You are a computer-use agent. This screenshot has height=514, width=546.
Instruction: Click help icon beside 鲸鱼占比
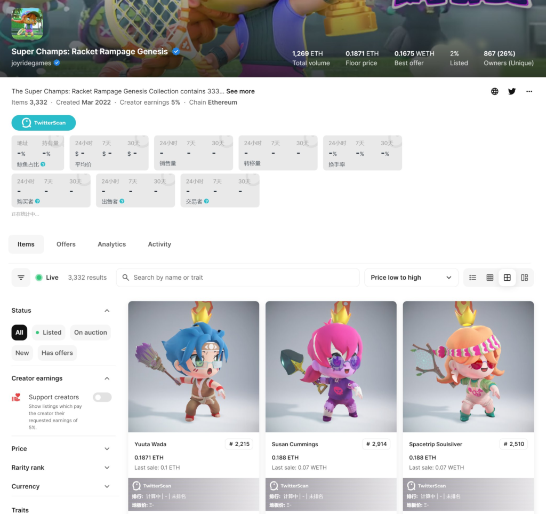pos(43,164)
